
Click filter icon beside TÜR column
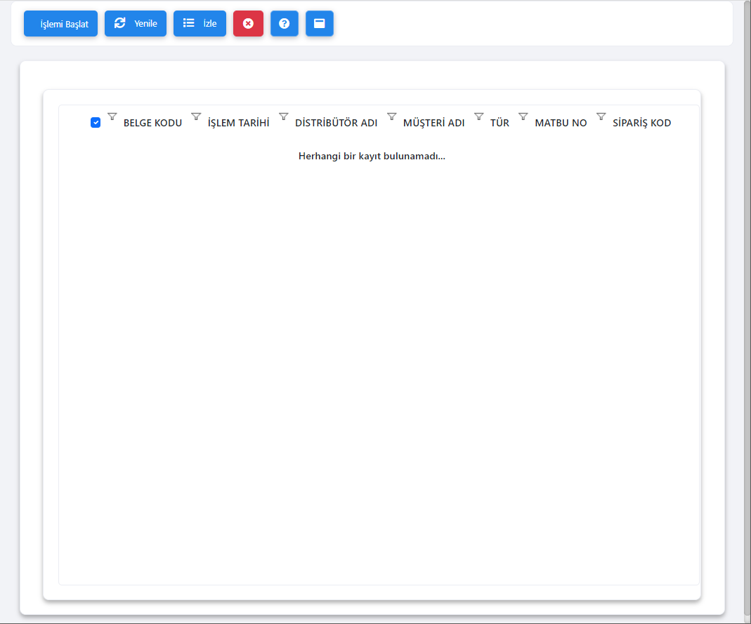tap(478, 117)
